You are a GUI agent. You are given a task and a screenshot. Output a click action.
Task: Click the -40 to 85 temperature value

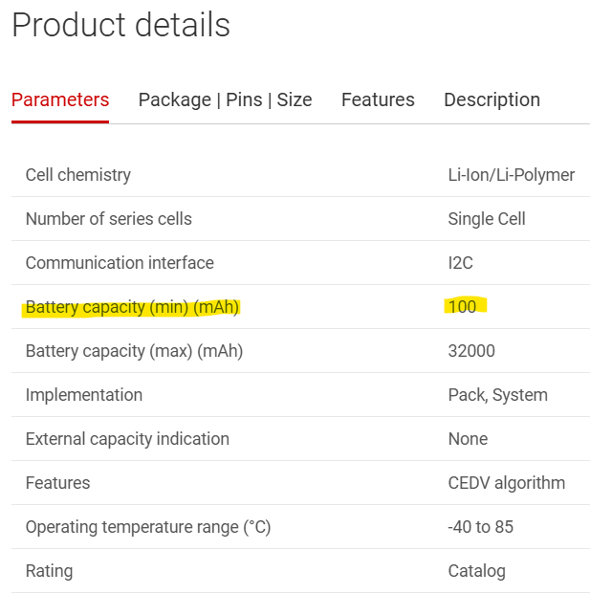pyautogui.click(x=481, y=527)
